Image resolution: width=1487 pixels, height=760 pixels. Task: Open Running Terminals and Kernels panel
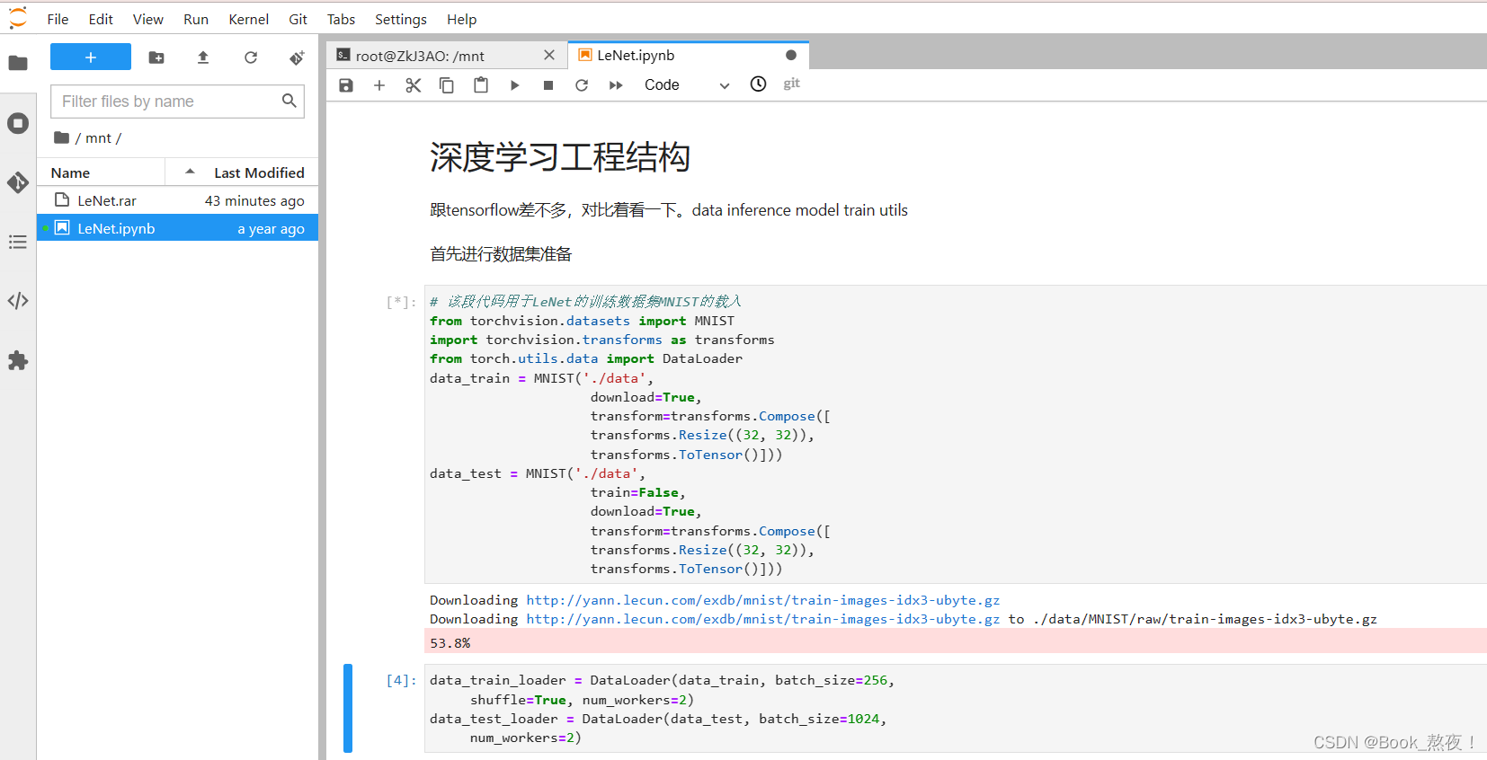pos(18,123)
